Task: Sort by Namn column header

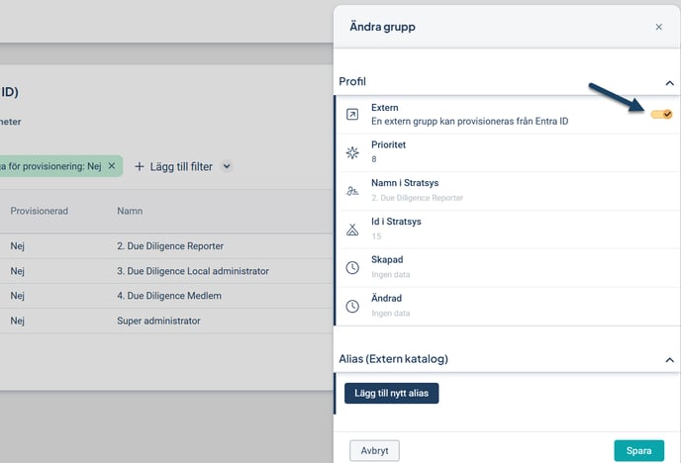Action: point(130,211)
